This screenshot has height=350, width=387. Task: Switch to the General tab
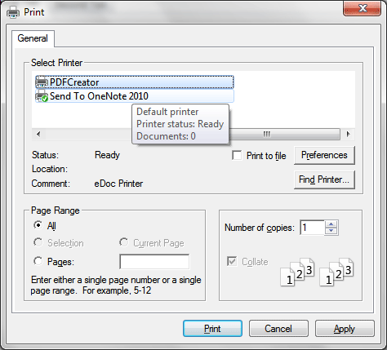tap(33, 38)
